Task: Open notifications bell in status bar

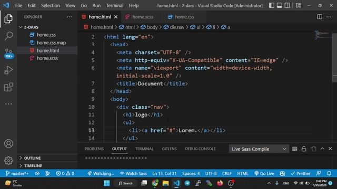Action: tap(329, 173)
